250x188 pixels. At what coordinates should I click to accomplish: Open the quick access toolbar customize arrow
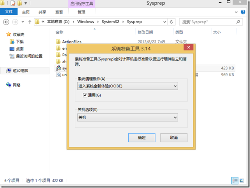click(x=26, y=3)
